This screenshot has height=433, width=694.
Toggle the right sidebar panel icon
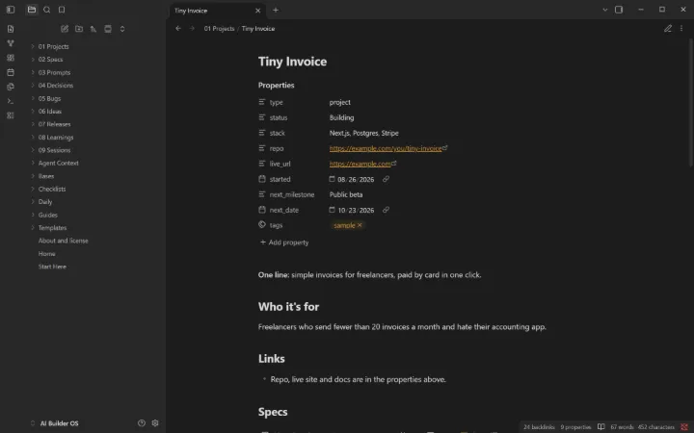619,10
